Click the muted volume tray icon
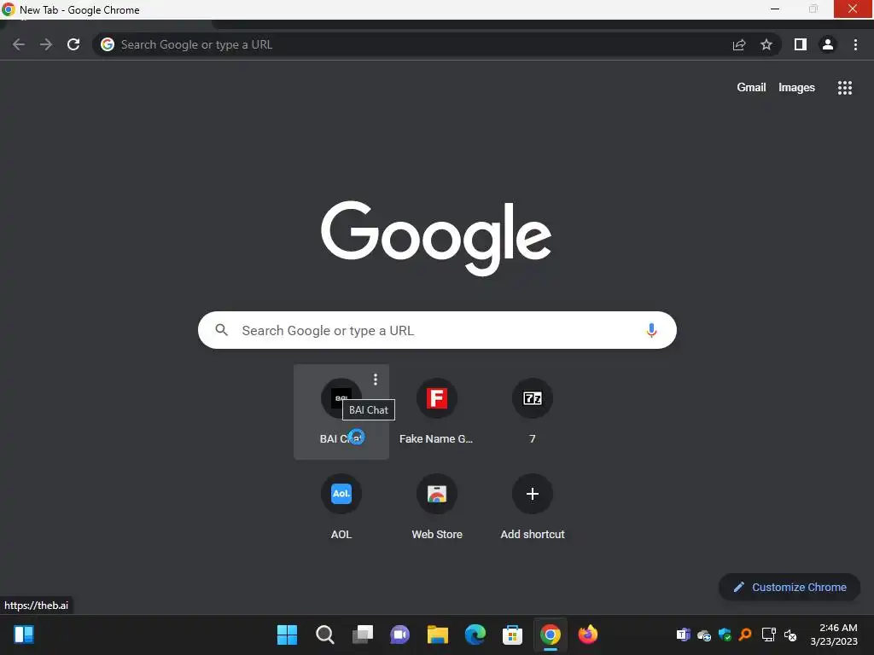 [790, 635]
